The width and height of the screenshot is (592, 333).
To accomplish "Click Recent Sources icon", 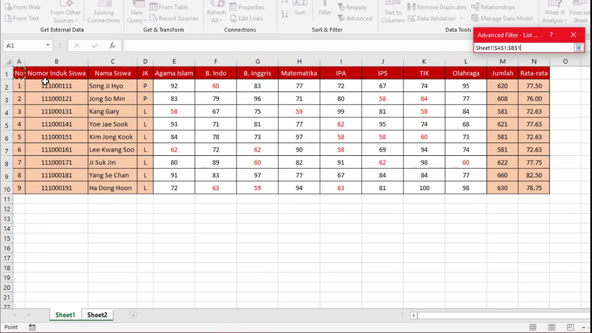I will click(154, 18).
